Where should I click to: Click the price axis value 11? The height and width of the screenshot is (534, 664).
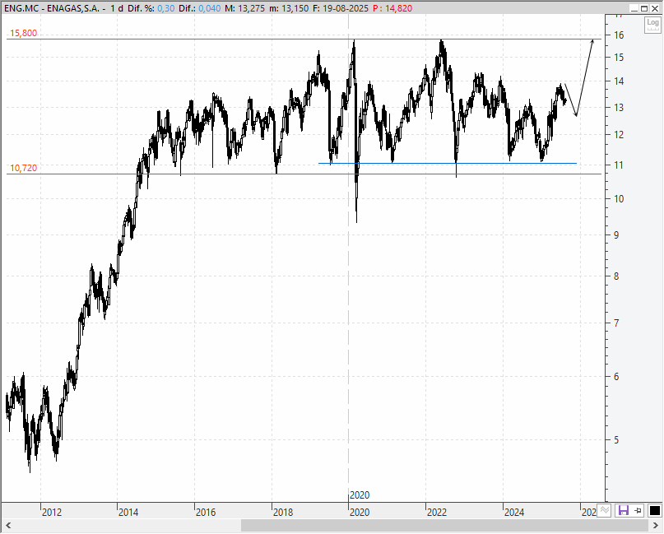click(x=619, y=165)
